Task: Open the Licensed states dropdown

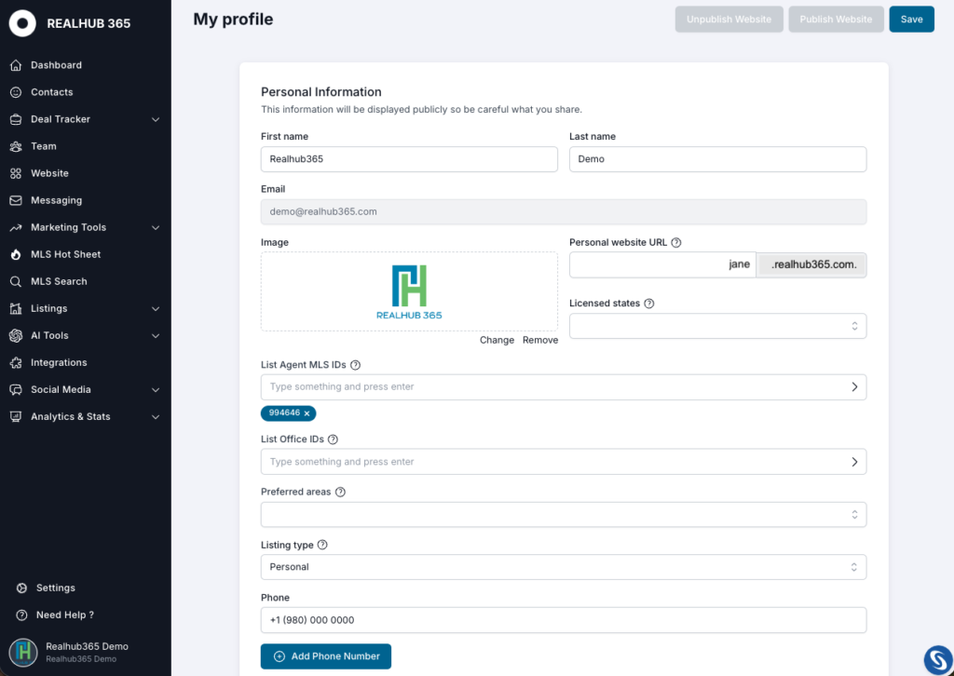Action: pyautogui.click(x=718, y=327)
